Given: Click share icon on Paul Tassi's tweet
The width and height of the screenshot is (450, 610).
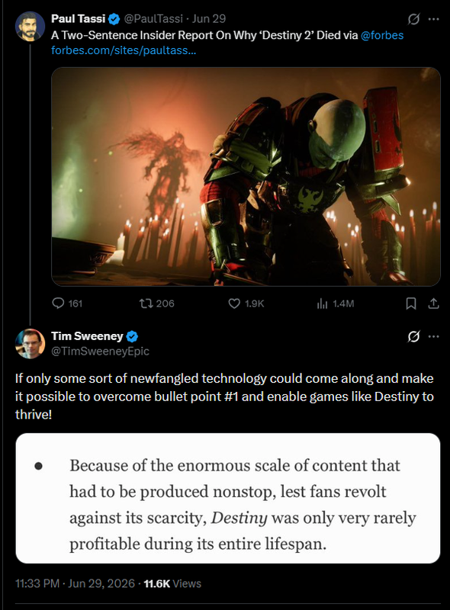Looking at the screenshot, I should pyautogui.click(x=434, y=303).
